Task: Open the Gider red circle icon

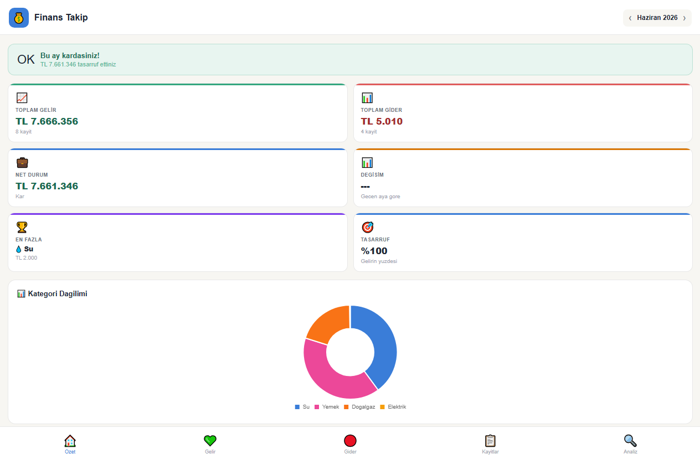Action: click(x=350, y=441)
